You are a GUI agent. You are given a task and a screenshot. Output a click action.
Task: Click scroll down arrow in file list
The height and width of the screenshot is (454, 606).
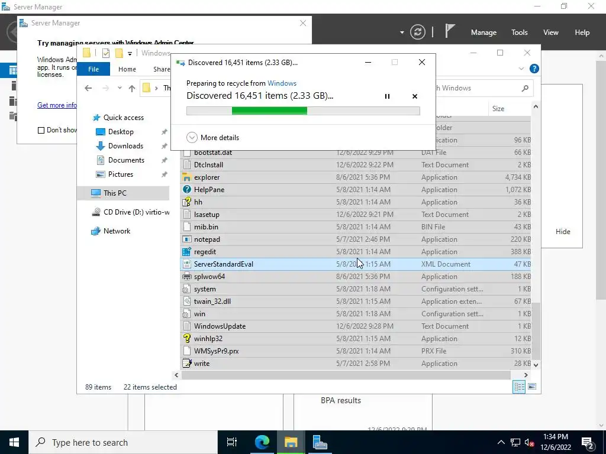536,364
